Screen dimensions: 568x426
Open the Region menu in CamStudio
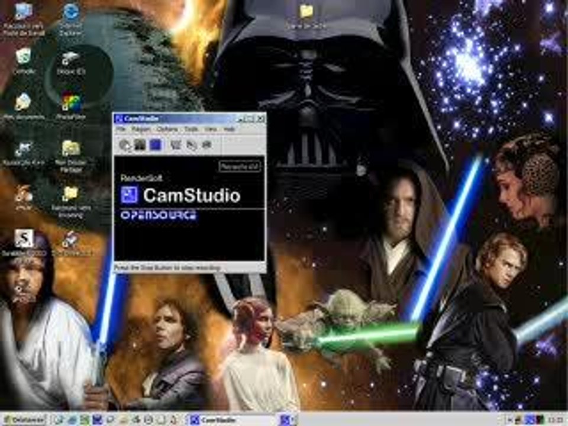[141, 129]
